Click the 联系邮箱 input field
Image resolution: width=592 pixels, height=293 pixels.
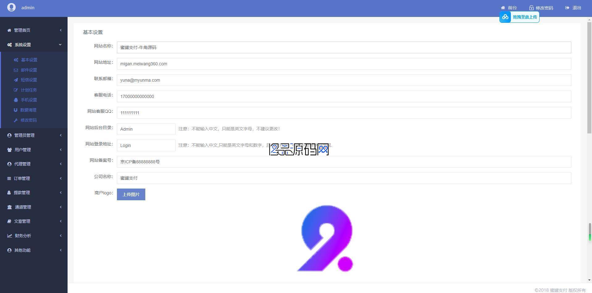point(344,80)
